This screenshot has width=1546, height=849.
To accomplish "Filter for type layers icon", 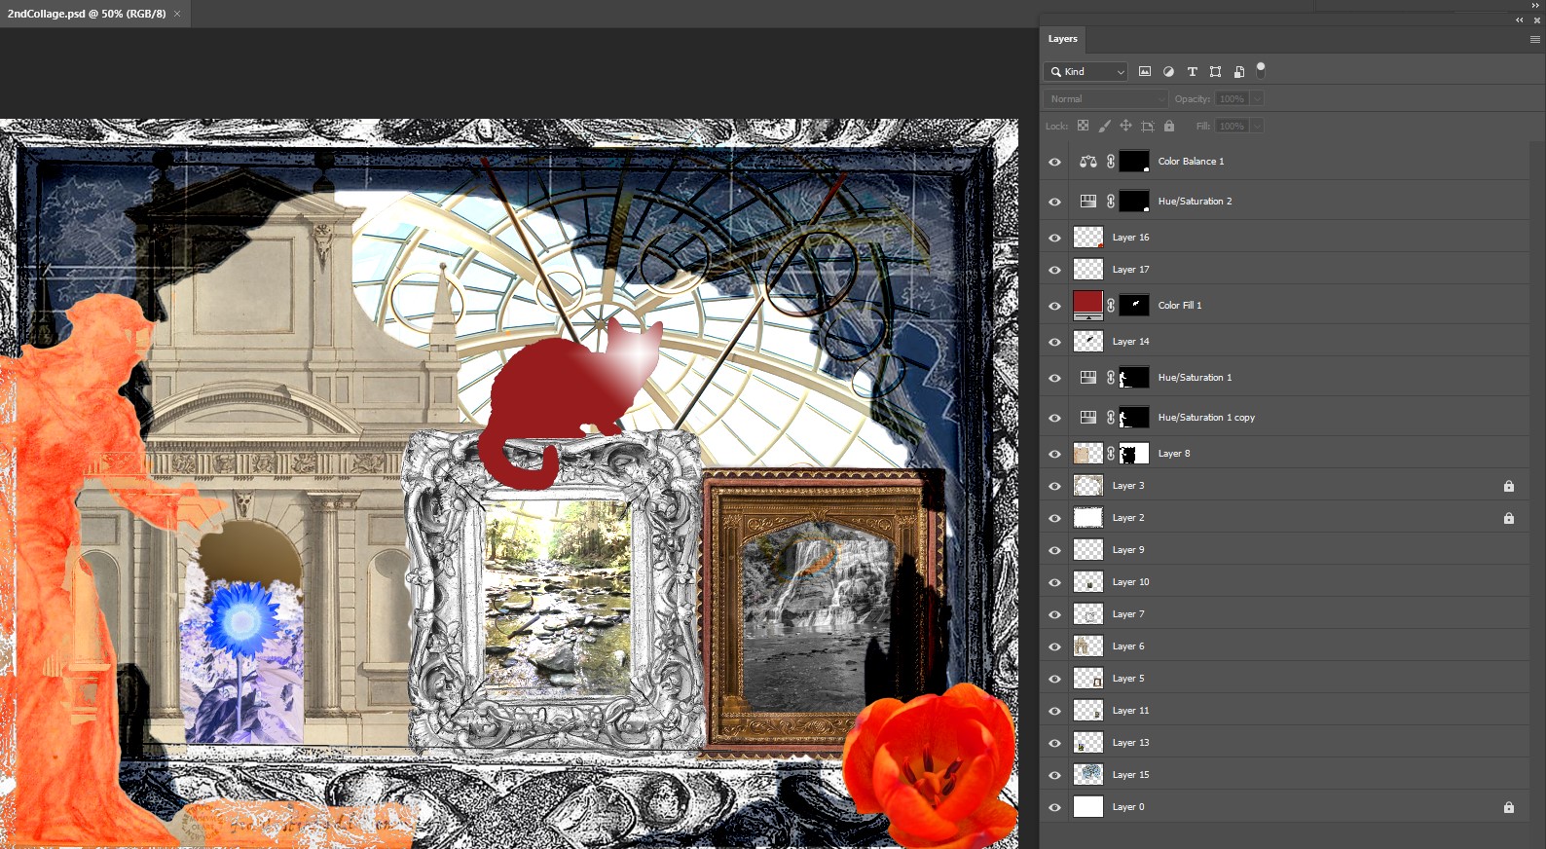I will pos(1192,71).
